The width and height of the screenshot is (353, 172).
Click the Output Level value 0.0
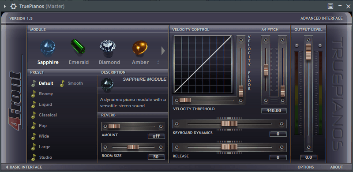[x=308, y=157]
